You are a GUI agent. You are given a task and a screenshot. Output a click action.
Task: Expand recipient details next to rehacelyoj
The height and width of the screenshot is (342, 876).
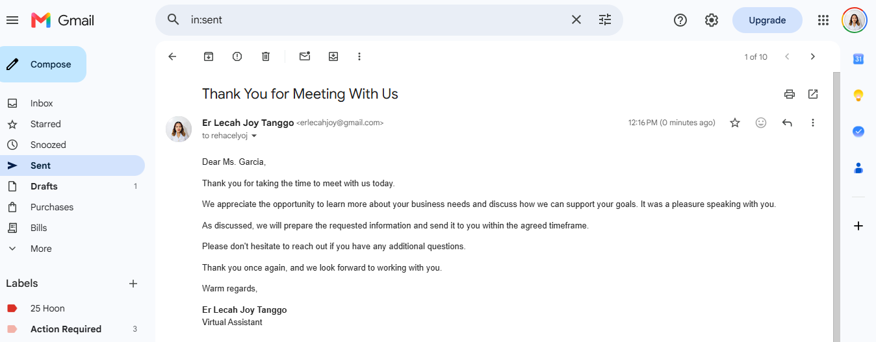[x=254, y=136]
